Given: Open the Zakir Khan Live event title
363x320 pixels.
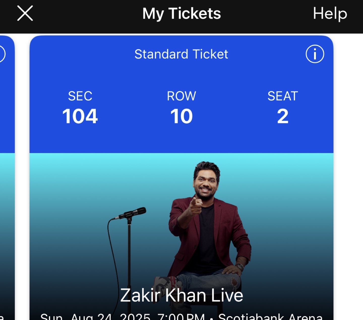Looking at the screenshot, I should click(181, 295).
